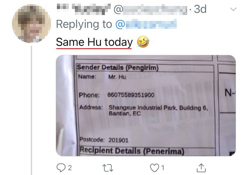
Task: Click the Sender Details heading in photo
Action: click(x=117, y=67)
